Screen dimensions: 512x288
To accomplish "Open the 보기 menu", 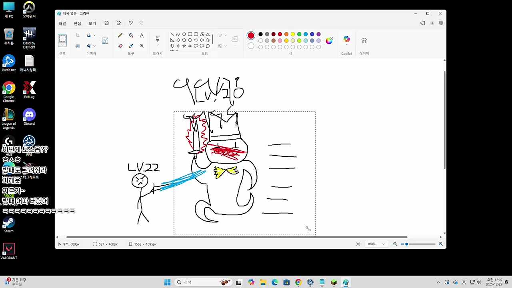I will pyautogui.click(x=92, y=24).
